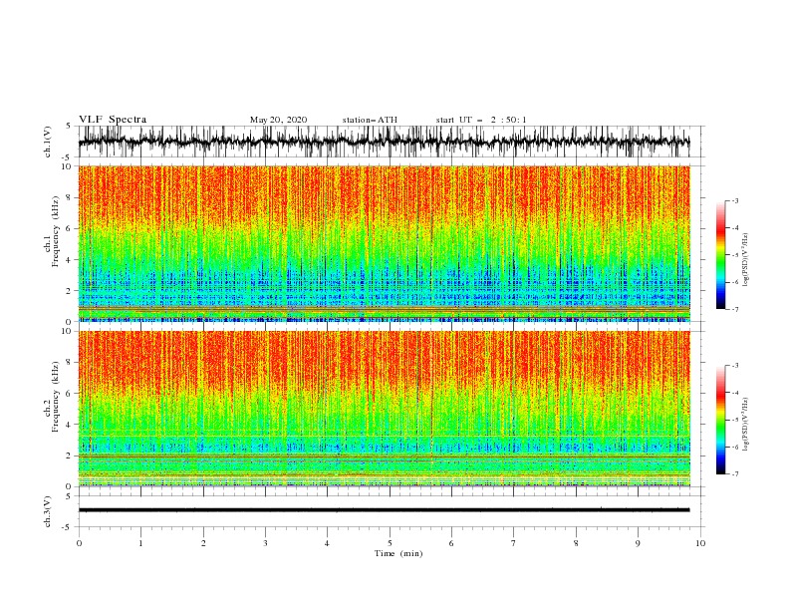Click the ch.1 spectrogram color bar
Viewport: 789px width, 610px height.
[x=720, y=255]
